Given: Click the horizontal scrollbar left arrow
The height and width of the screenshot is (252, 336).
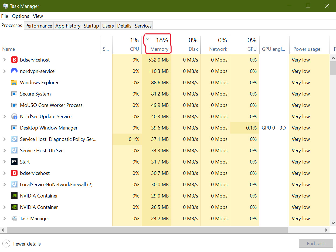Looking at the screenshot, I should (x=3, y=230).
